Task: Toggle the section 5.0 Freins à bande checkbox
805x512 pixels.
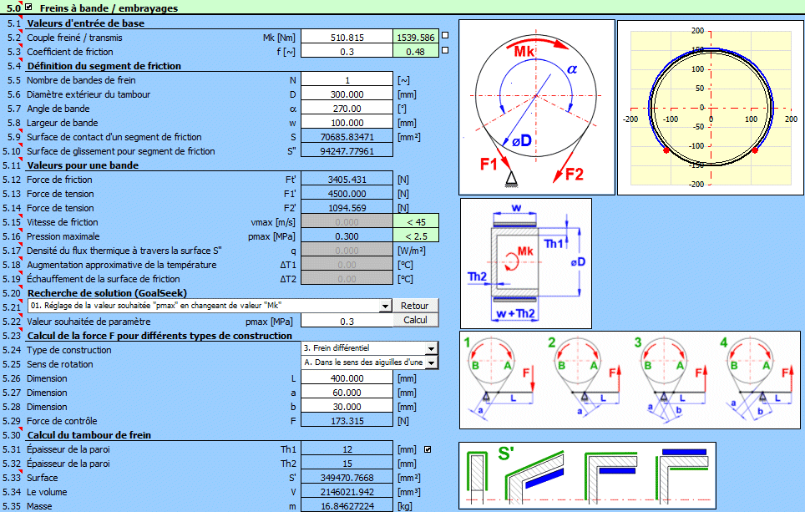Action: (x=29, y=8)
